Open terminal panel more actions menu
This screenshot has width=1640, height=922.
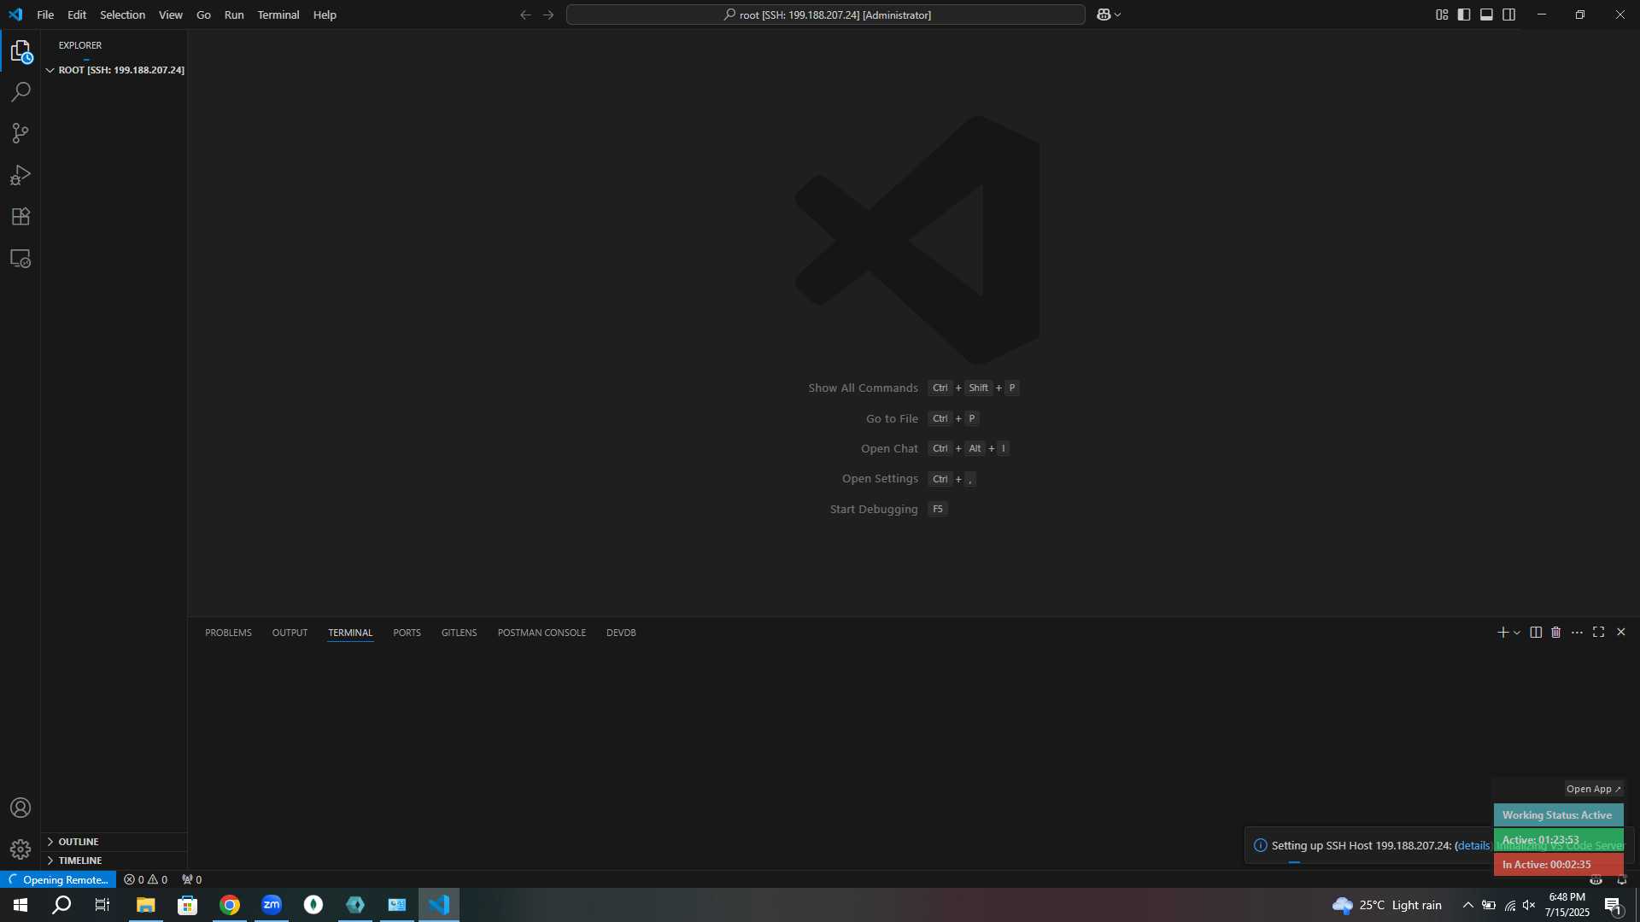[x=1577, y=633]
